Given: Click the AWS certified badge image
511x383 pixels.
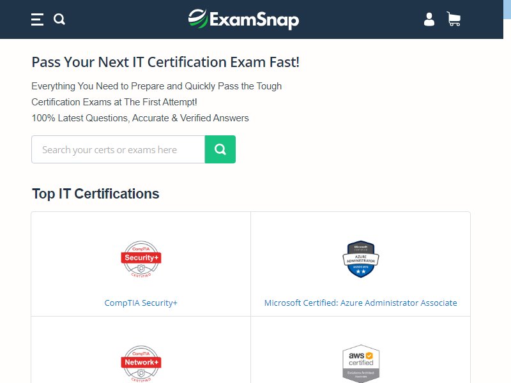Looking at the screenshot, I should (x=361, y=364).
